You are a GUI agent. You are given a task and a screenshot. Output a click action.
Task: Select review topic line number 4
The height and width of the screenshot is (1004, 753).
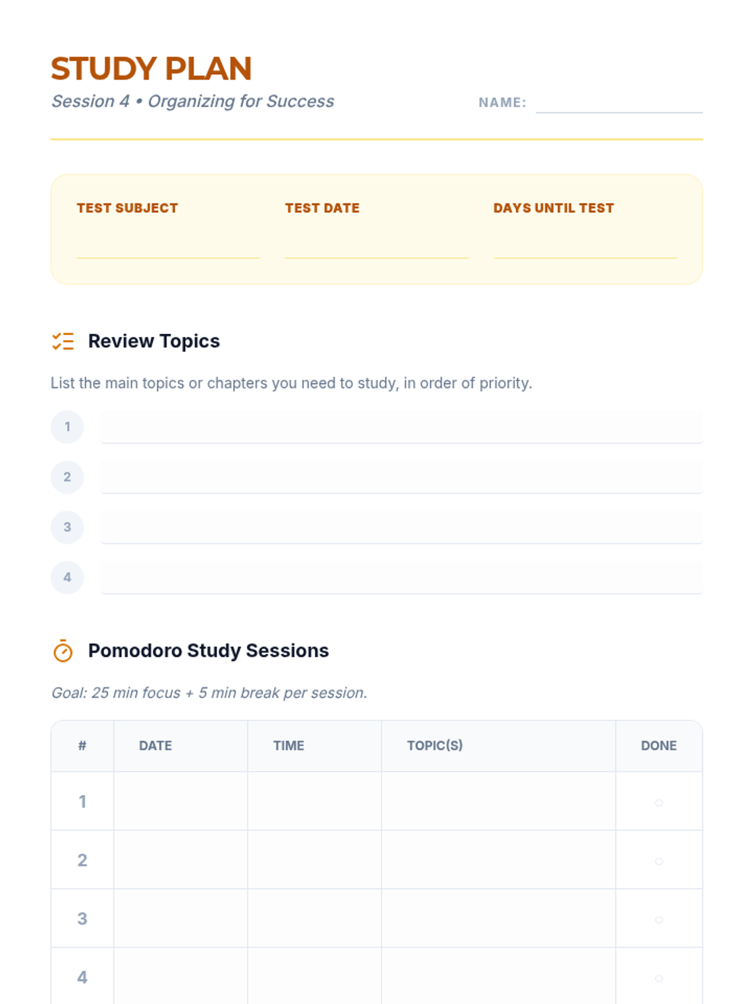tap(402, 577)
